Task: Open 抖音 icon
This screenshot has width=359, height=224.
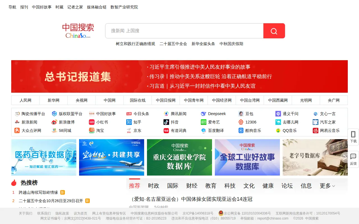Action: pyautogui.click(x=166, y=122)
